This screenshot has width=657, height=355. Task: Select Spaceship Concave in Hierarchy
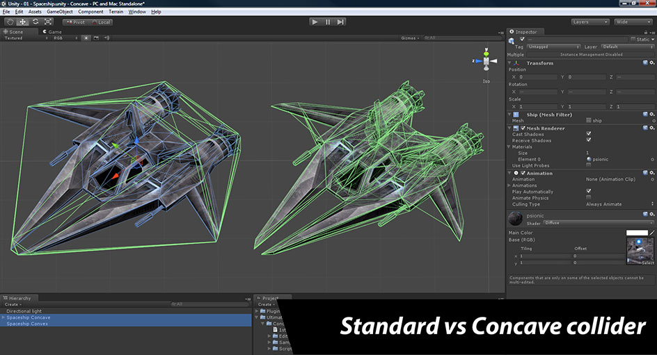(x=28, y=317)
